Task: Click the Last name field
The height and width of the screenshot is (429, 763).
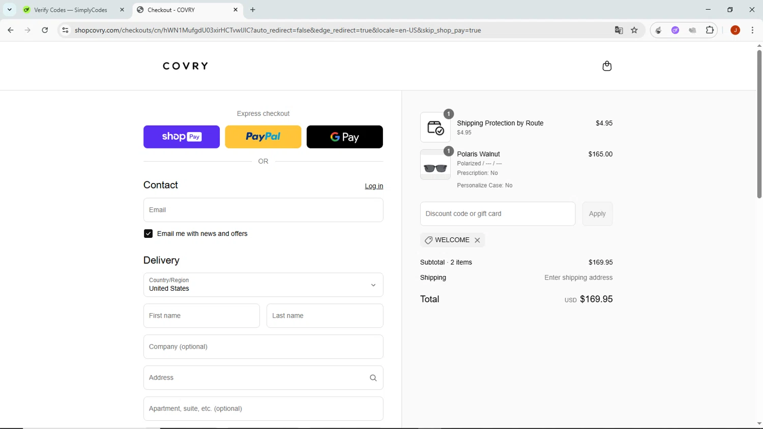Action: [x=325, y=316]
